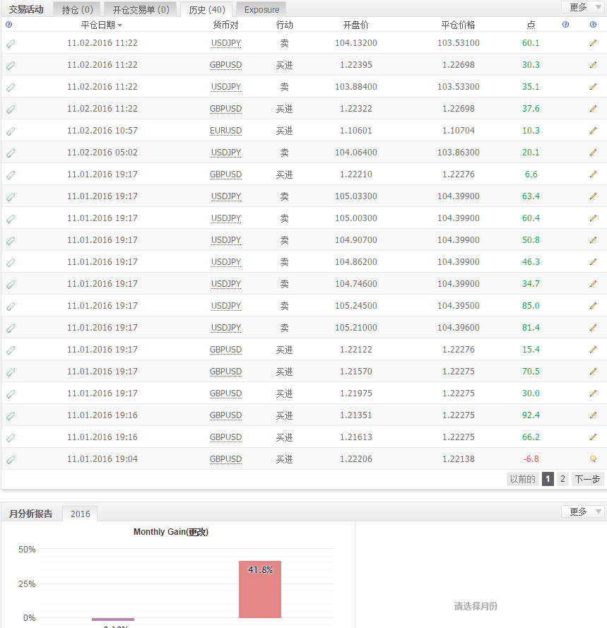The width and height of the screenshot is (607, 628).
Task: Click the rightmost help icon in header row
Action: point(593,25)
